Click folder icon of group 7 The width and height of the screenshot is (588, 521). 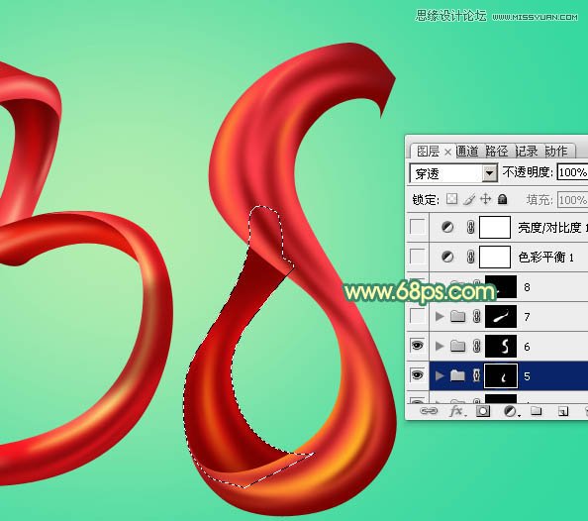(x=457, y=316)
